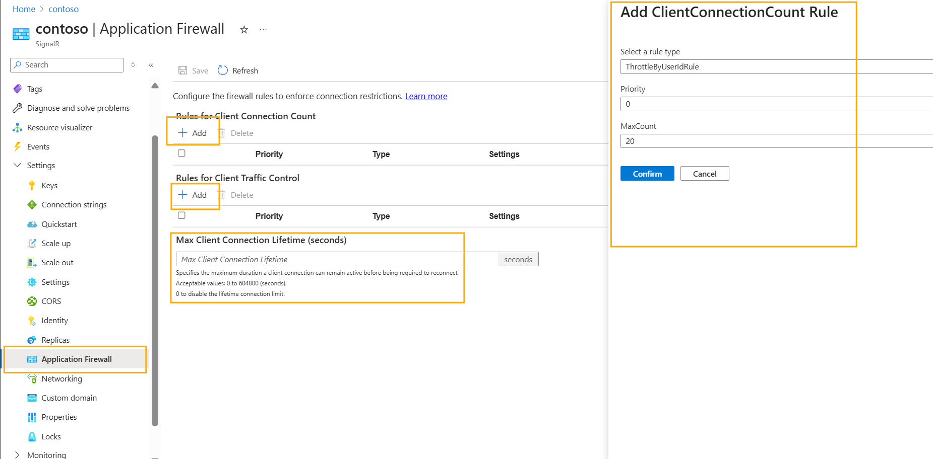Click the MaxCount input field
Viewport: 933px width, 459px height.
tap(776, 141)
